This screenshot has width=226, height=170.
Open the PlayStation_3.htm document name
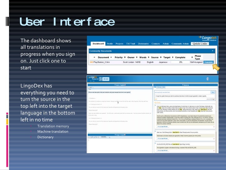102,62
